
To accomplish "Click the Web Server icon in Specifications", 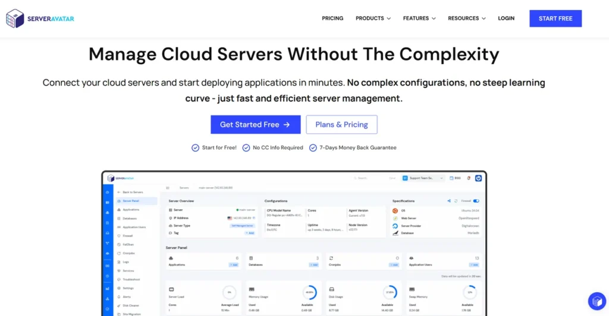I will (395, 219).
